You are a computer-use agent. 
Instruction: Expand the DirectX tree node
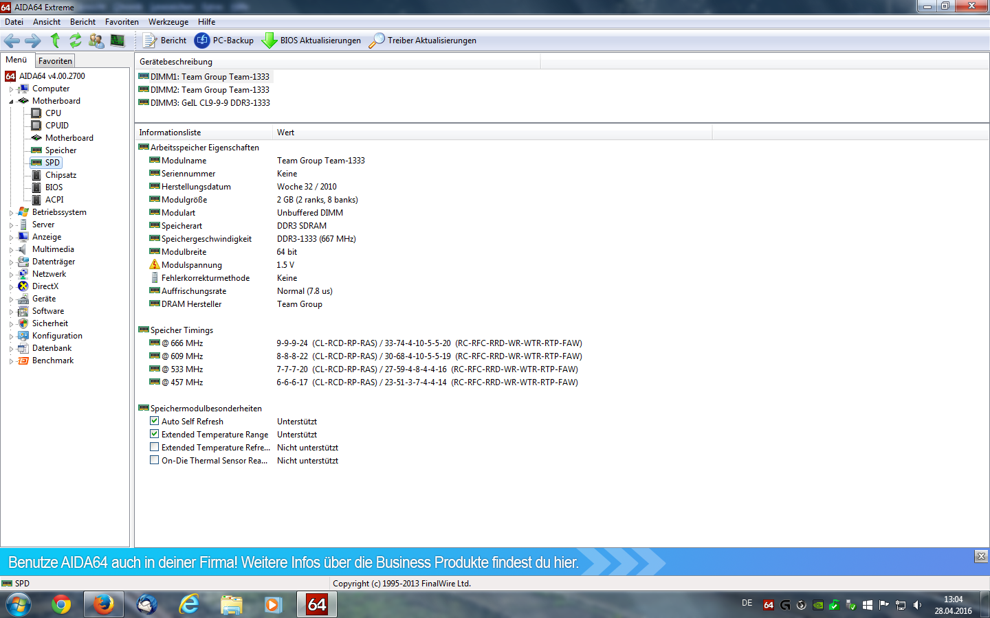tap(11, 287)
